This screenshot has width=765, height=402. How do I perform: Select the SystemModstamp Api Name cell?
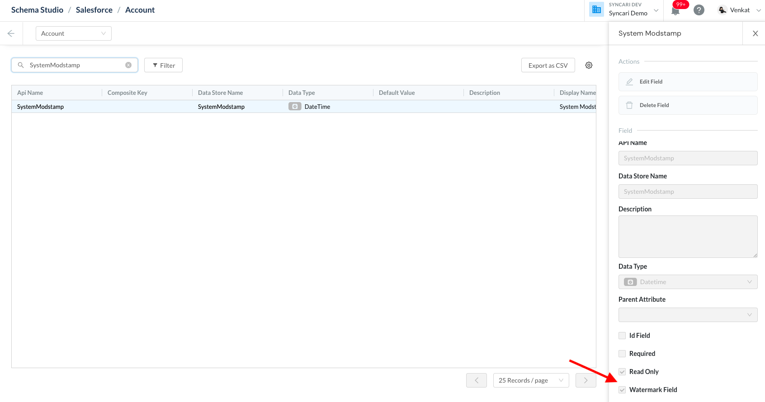click(x=57, y=107)
